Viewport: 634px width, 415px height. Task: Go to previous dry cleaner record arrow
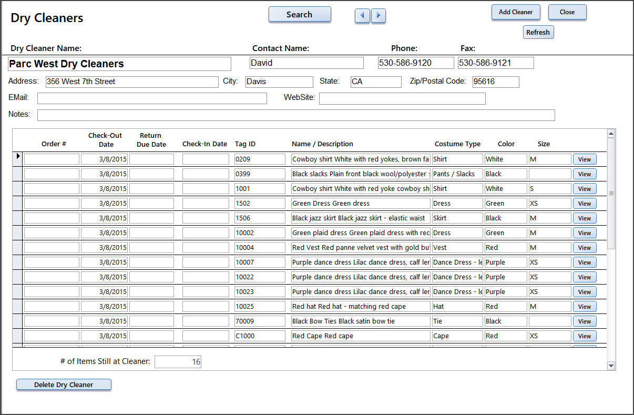(362, 16)
